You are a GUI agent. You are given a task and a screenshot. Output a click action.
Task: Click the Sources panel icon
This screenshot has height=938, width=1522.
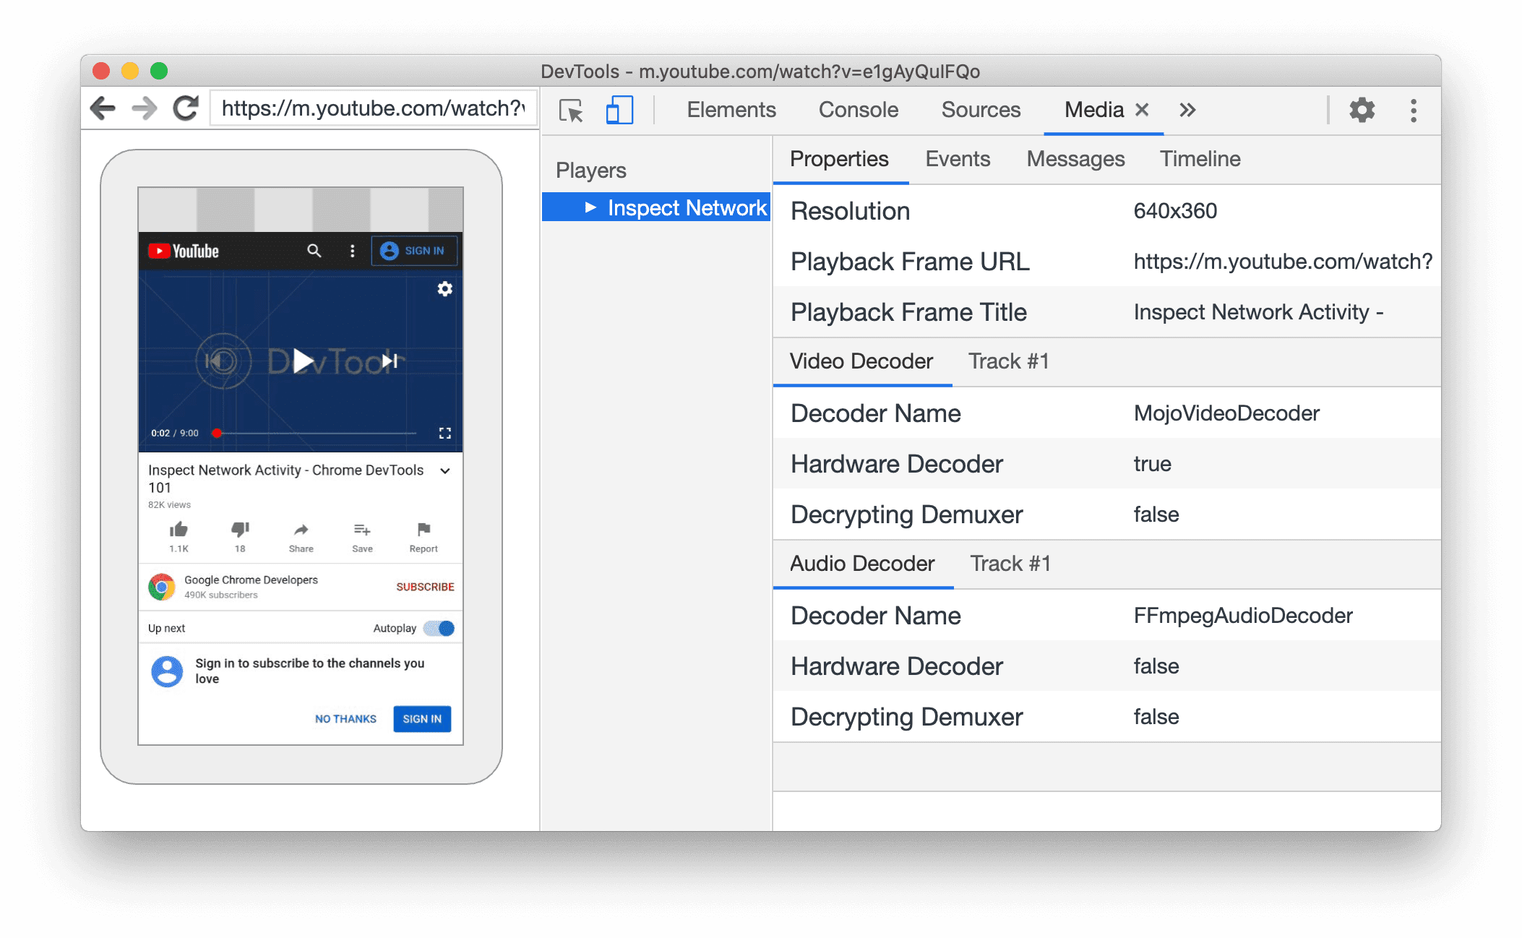[979, 108]
